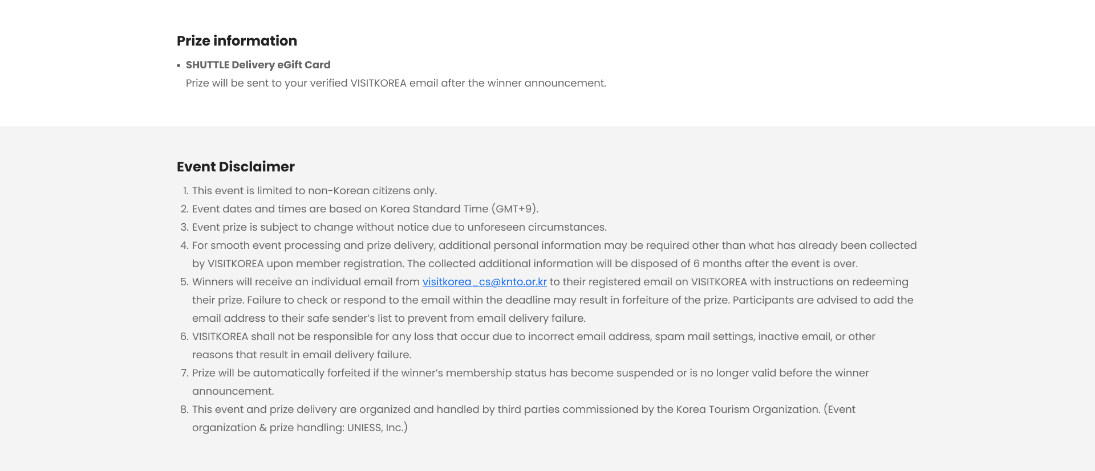Click the Event Disclaimer heading

coord(236,167)
